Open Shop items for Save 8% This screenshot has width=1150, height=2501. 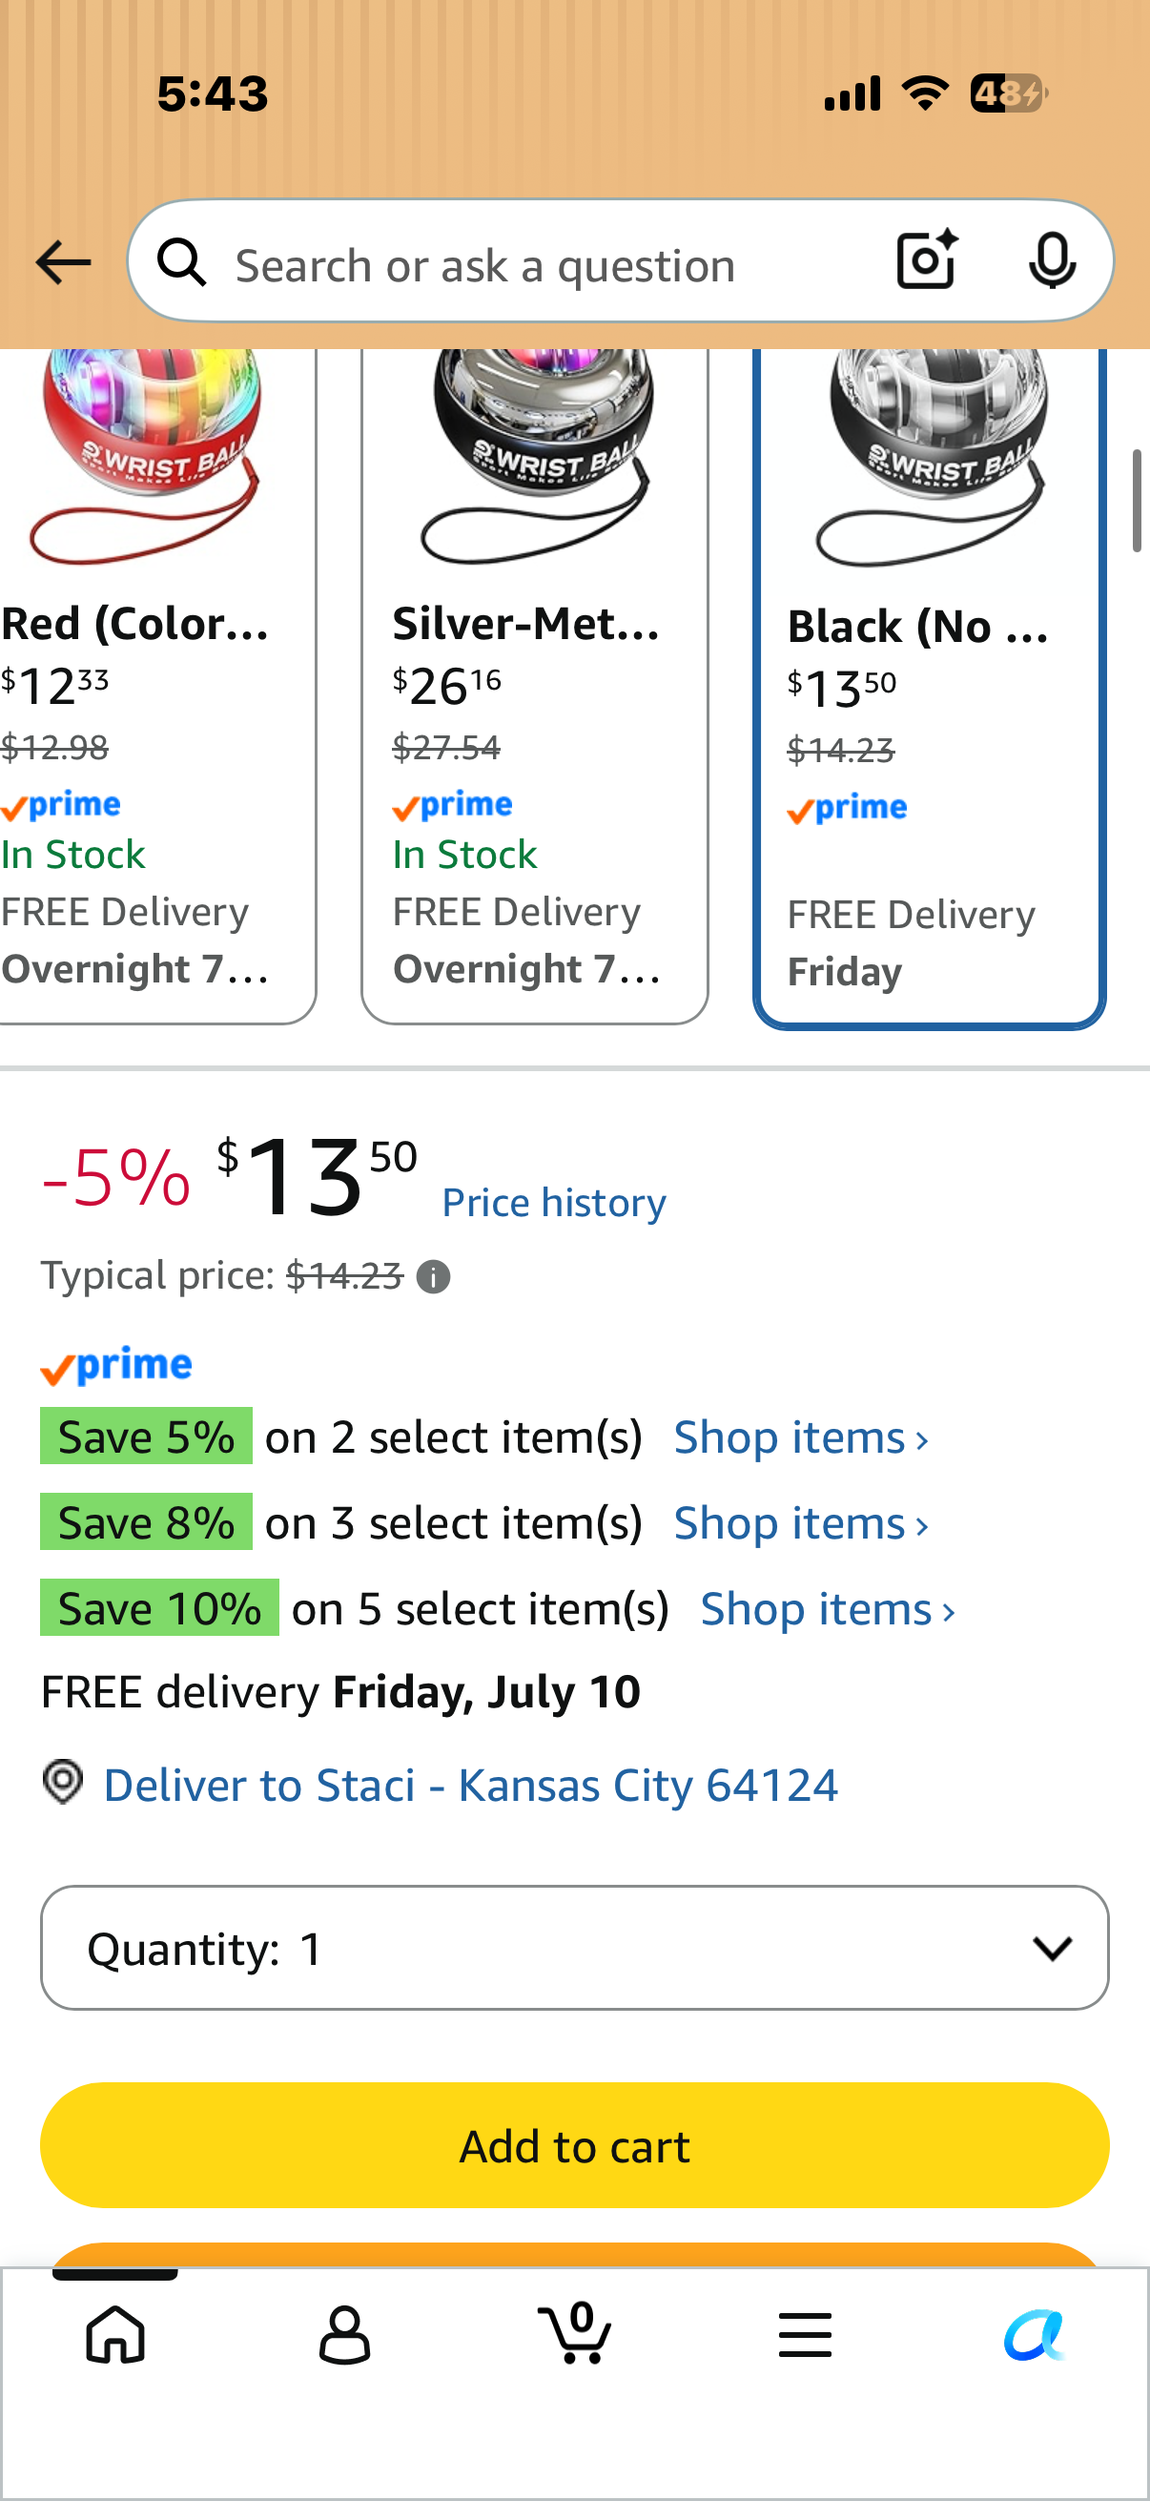(802, 1522)
